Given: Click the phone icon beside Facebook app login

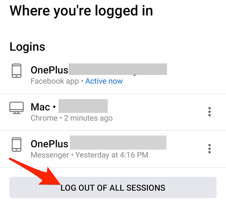Looking at the screenshot, I should (16, 71).
